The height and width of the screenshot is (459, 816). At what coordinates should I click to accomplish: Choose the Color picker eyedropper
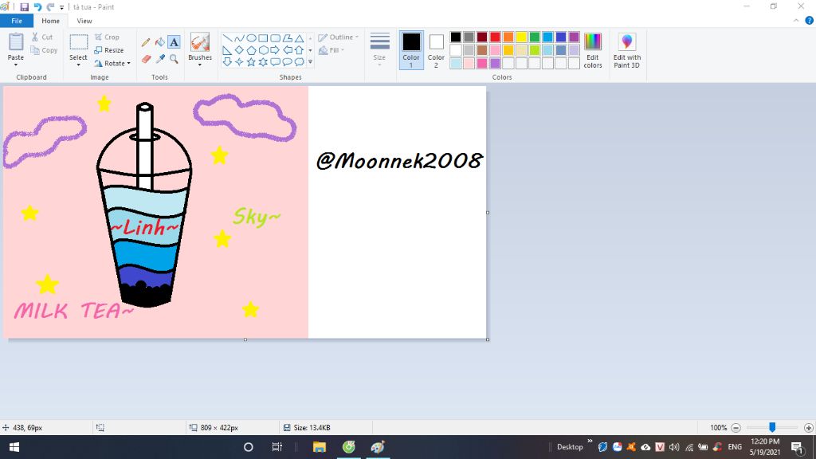(x=159, y=59)
